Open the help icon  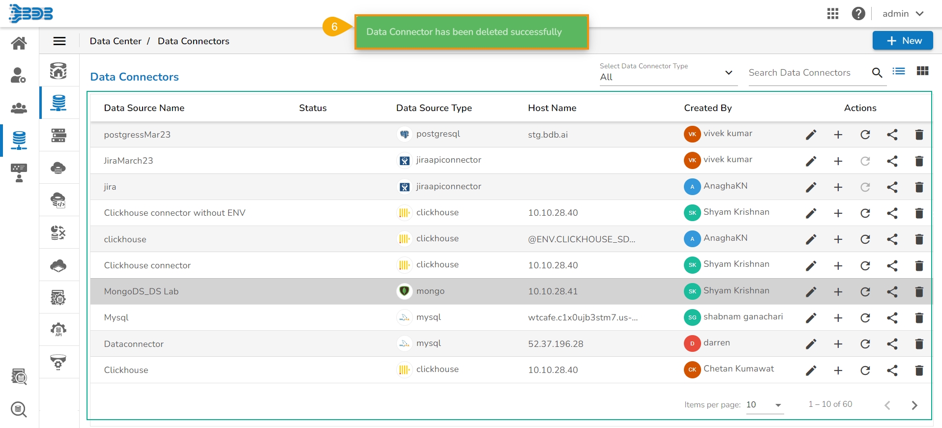tap(858, 14)
